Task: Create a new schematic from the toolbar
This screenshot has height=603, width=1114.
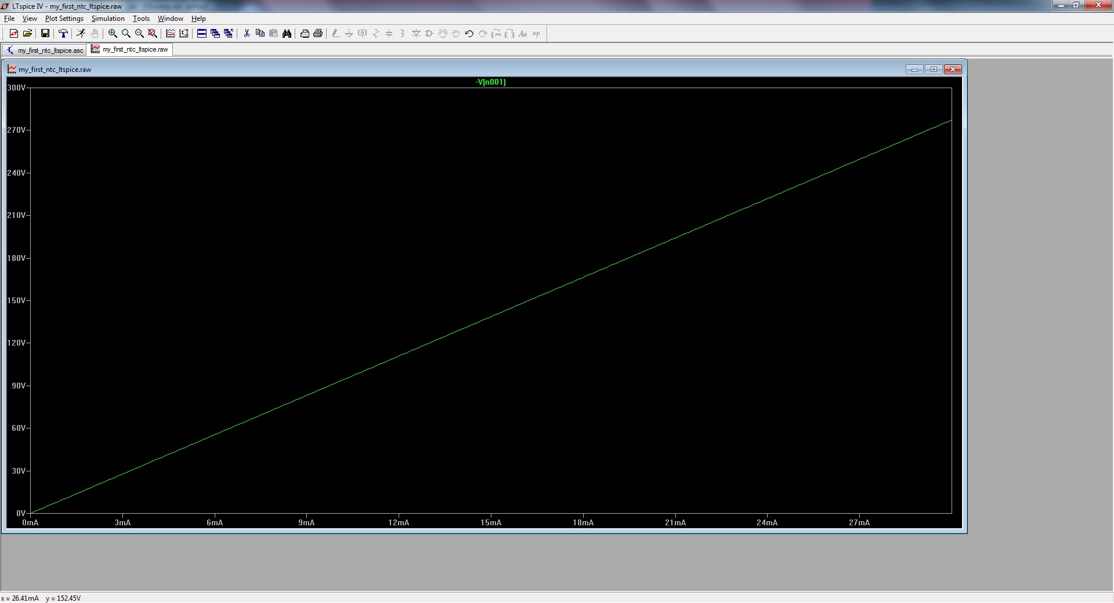Action: click(x=14, y=34)
